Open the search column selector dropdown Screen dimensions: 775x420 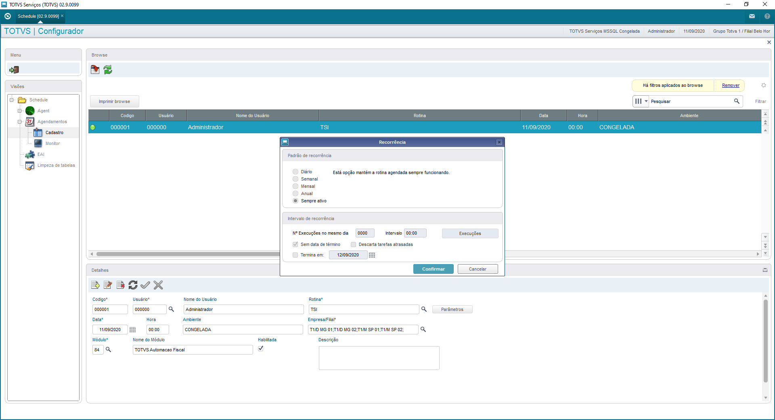pos(641,101)
